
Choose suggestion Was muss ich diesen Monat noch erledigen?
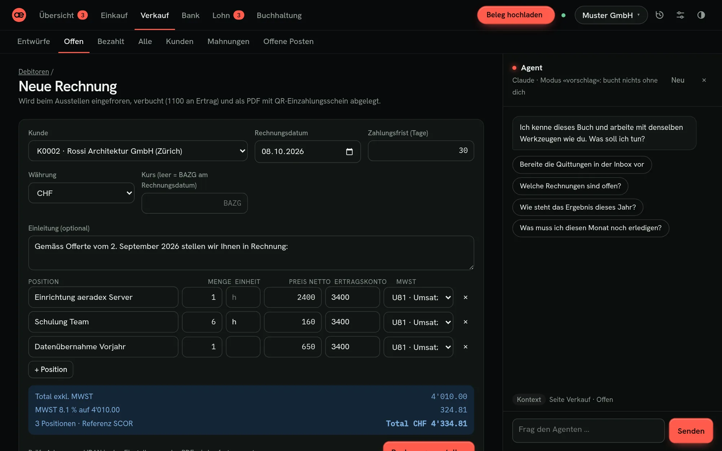[x=591, y=228]
